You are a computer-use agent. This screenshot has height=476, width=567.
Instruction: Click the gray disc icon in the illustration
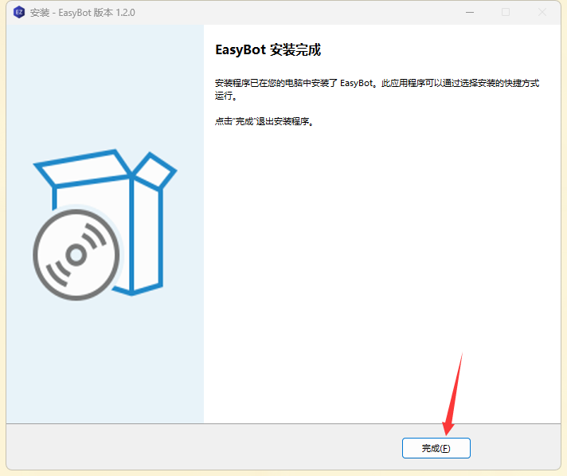[x=76, y=255]
